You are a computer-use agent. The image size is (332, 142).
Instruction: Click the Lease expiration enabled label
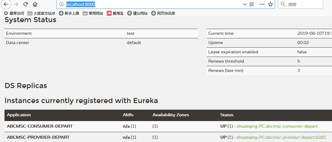(x=233, y=52)
